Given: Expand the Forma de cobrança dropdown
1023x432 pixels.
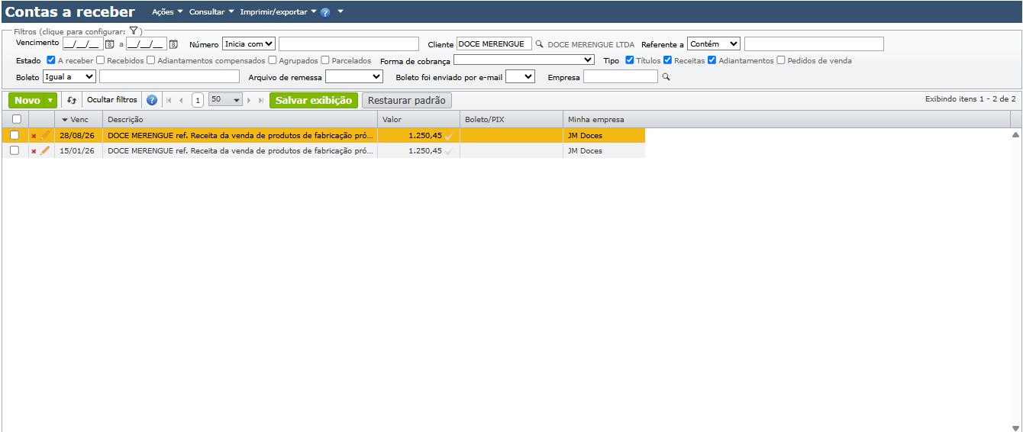Looking at the screenshot, I should coord(524,60).
